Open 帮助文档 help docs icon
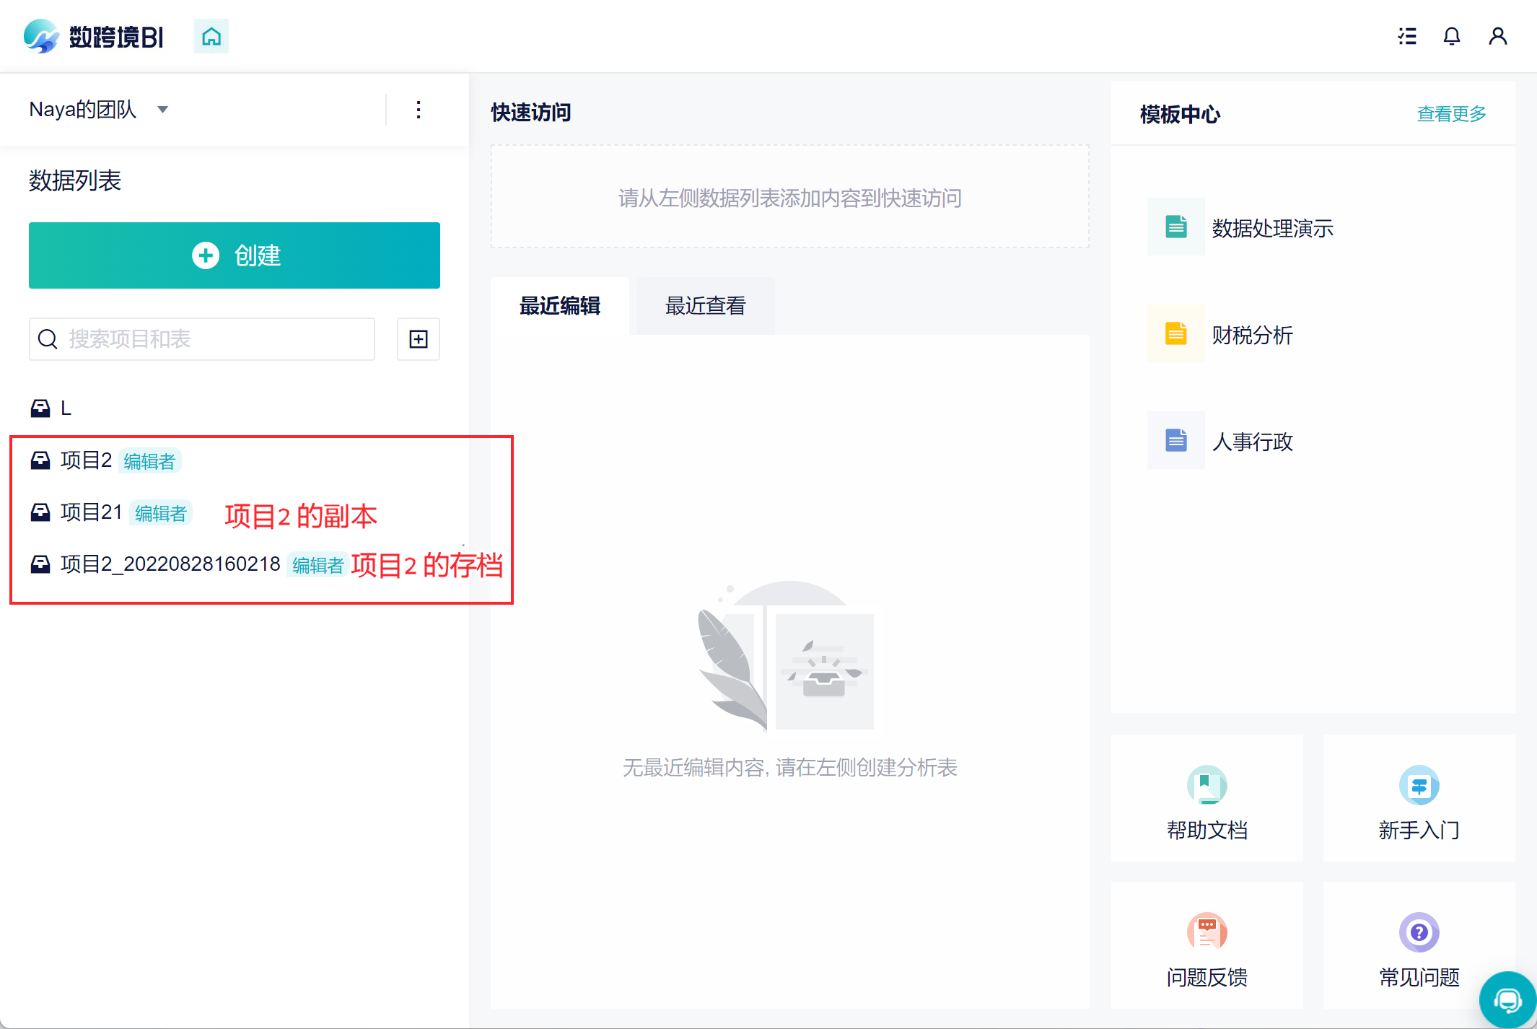This screenshot has height=1029, width=1537. click(1207, 785)
